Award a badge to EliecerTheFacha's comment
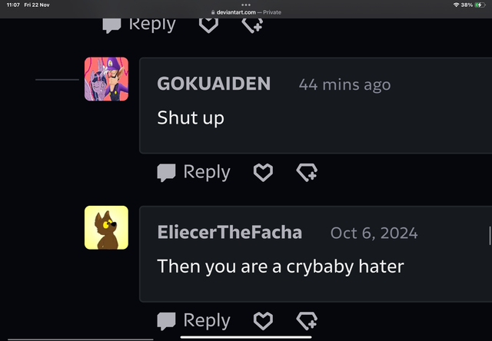 click(307, 321)
